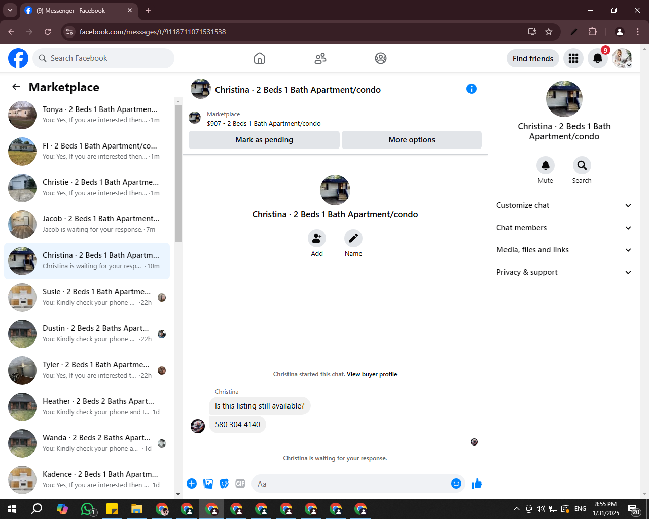Click Christina's phone number message
Screen dimensions: 649x519
point(237,425)
